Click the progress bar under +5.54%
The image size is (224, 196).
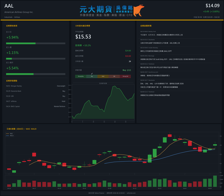[x=36, y=74]
